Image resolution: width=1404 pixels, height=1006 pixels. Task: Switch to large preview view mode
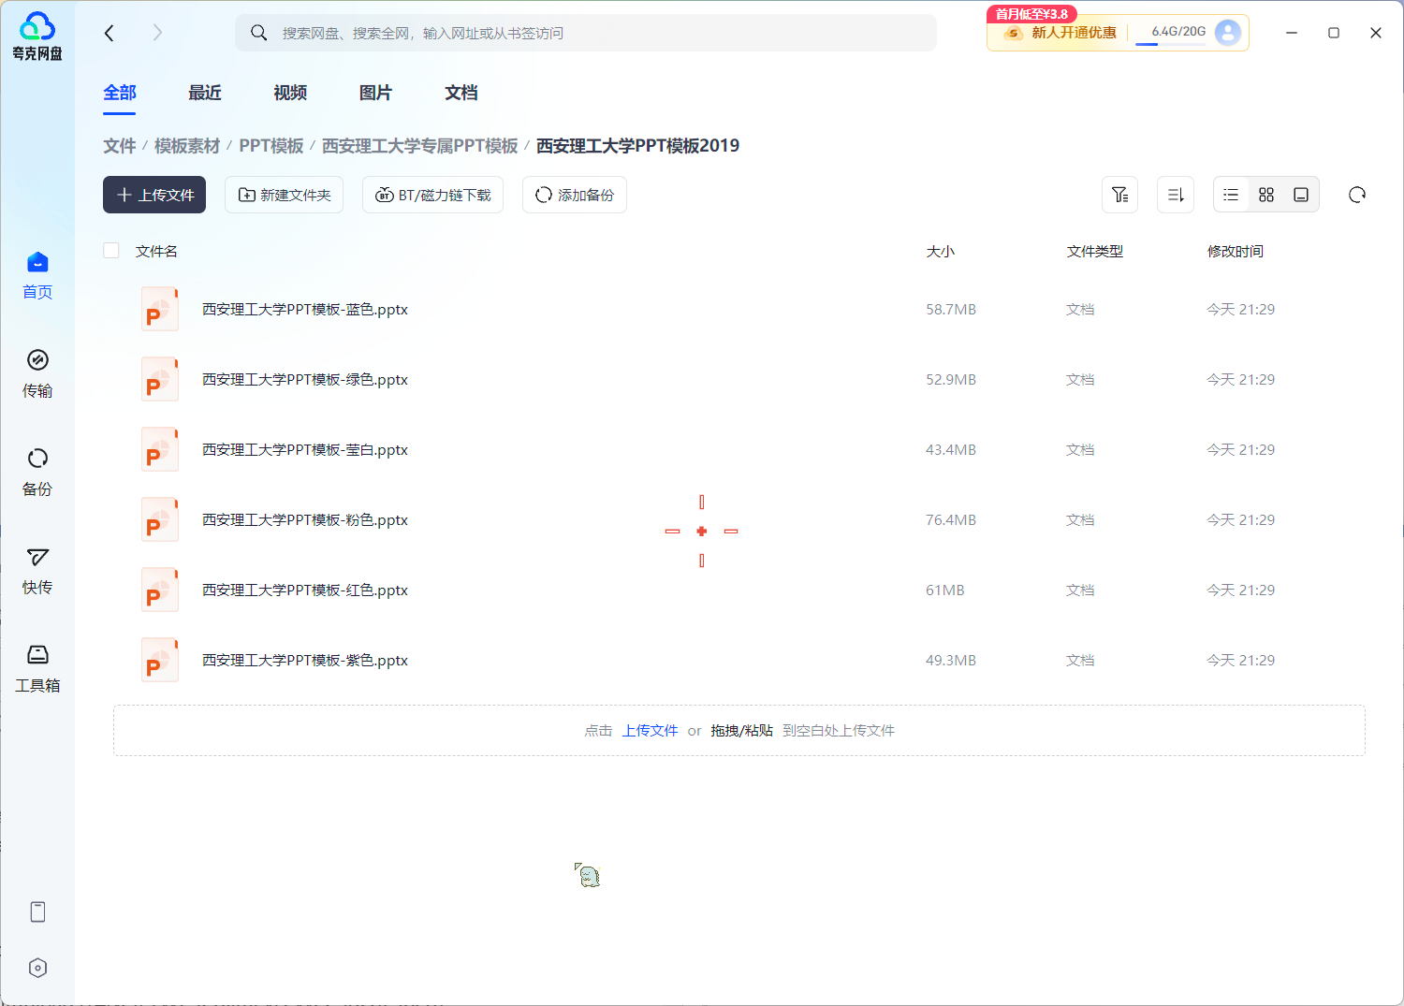point(1301,195)
